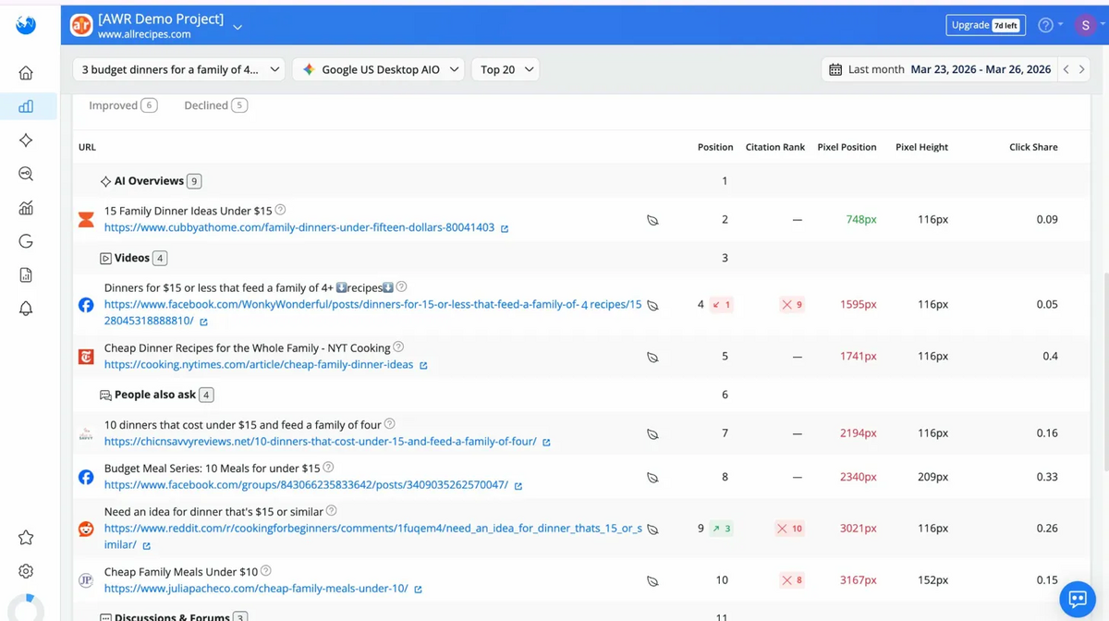Open the user avatar 'S' menu
1109x621 pixels.
[x=1086, y=25]
